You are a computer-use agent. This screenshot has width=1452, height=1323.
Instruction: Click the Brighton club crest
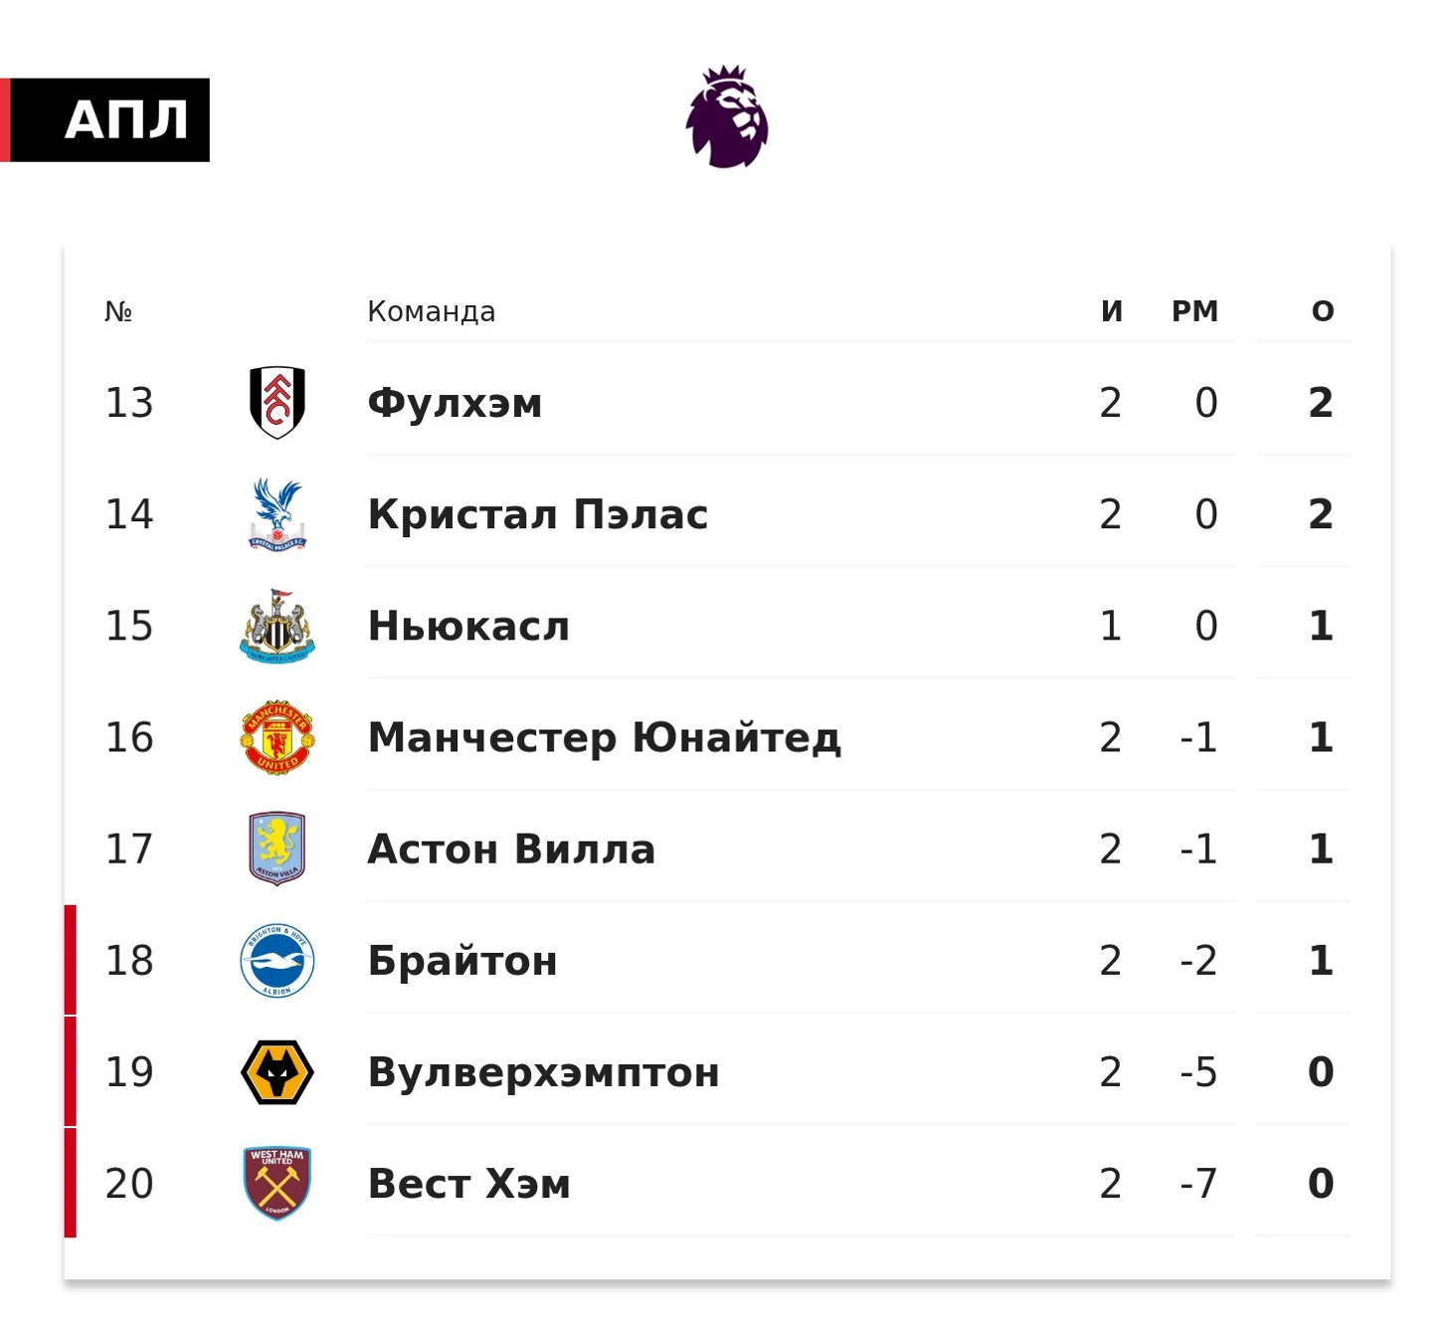(277, 960)
